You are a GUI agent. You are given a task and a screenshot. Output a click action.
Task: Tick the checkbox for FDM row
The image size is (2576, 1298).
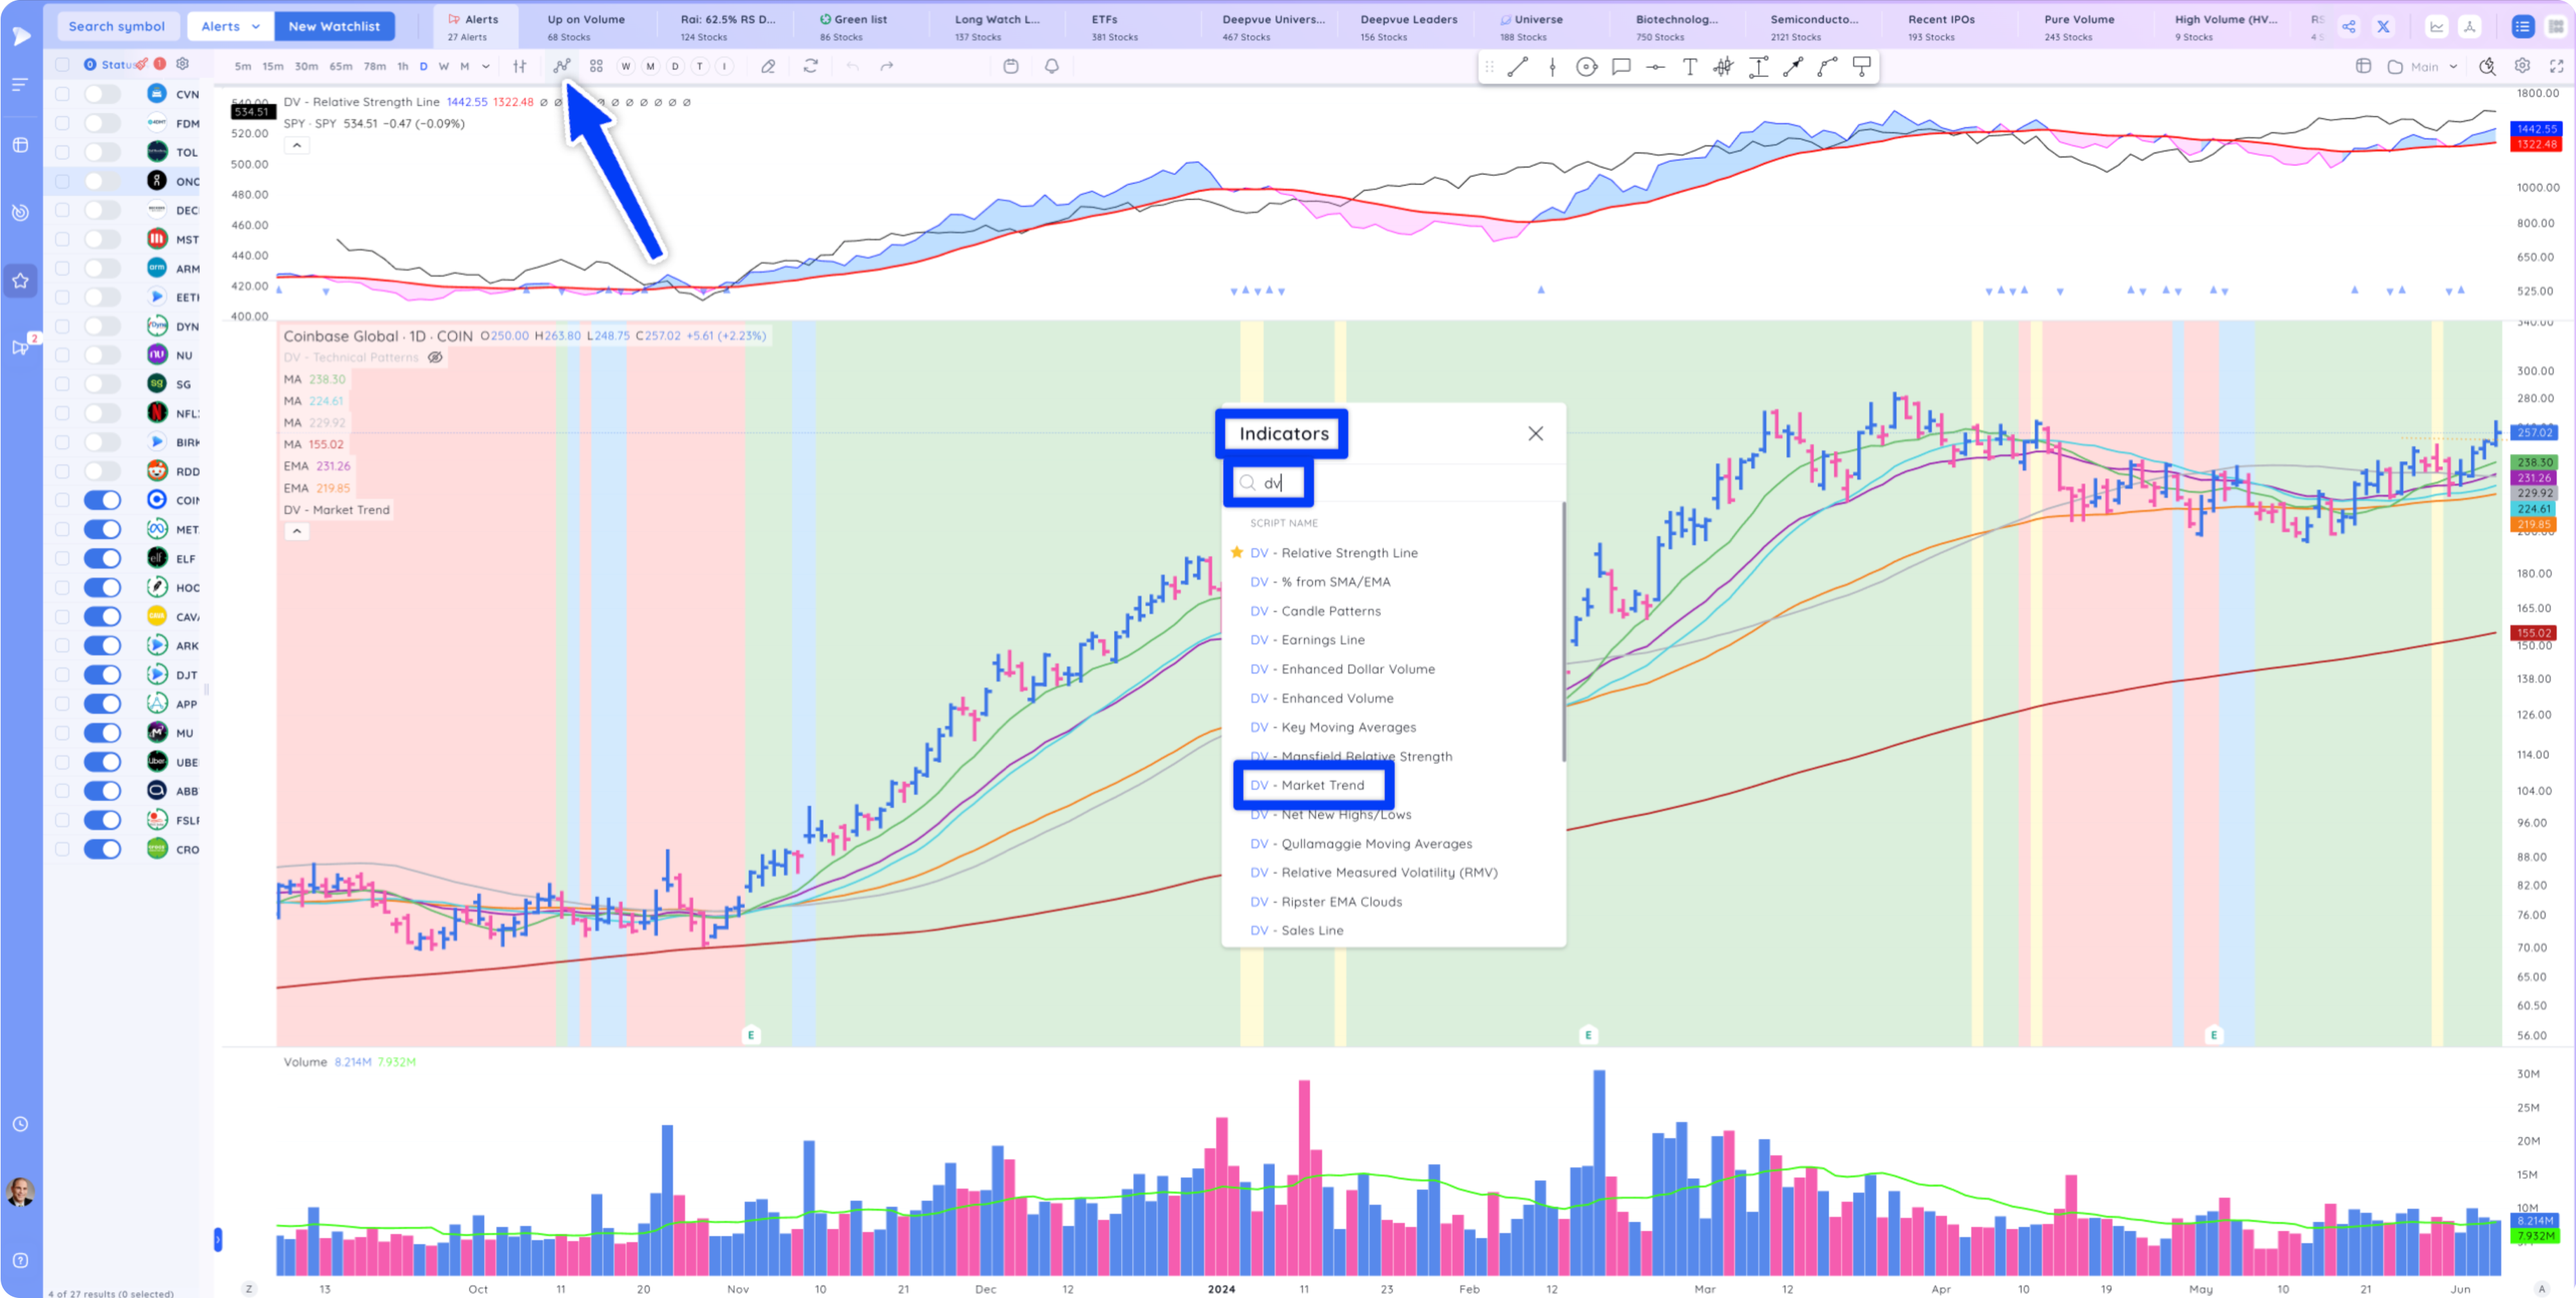click(x=62, y=123)
